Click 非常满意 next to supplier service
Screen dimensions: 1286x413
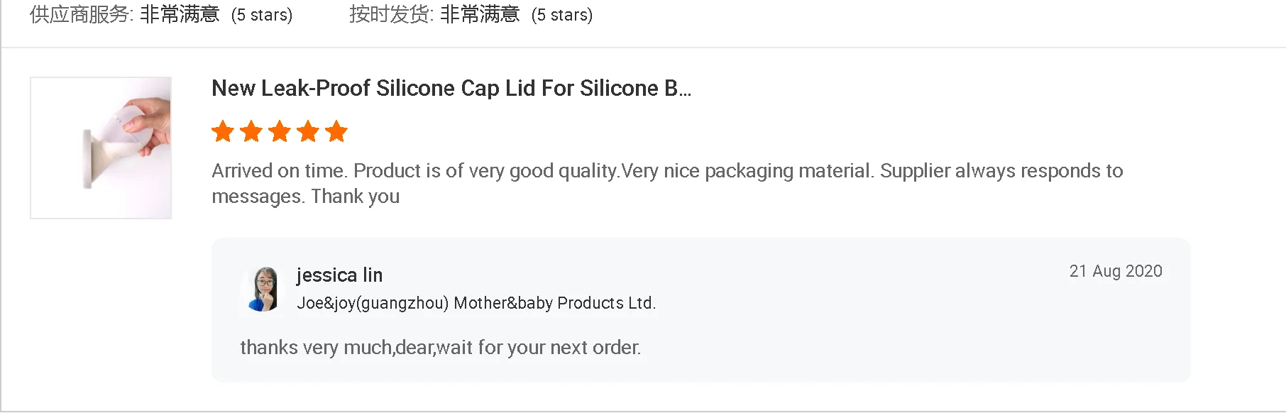pyautogui.click(x=180, y=15)
